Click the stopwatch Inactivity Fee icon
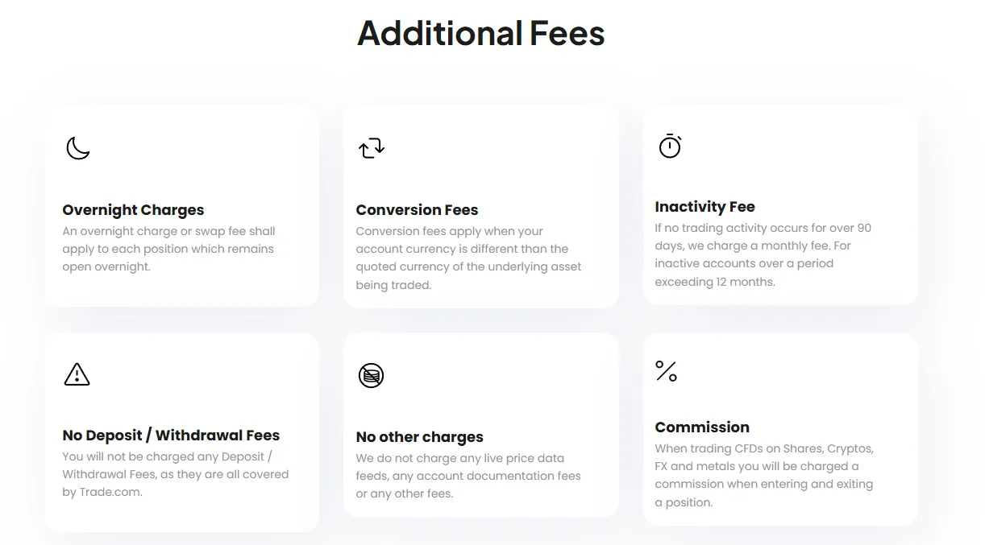The width and height of the screenshot is (985, 545). [670, 146]
